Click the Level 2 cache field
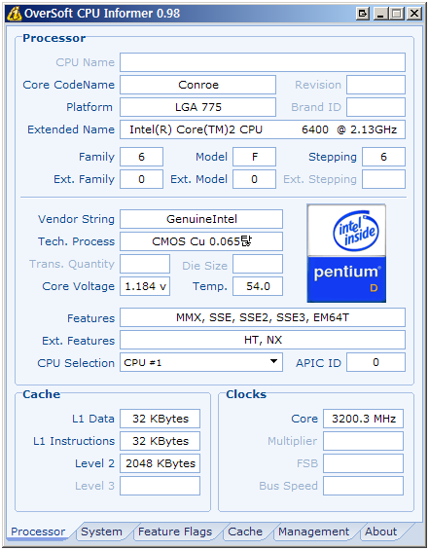The width and height of the screenshot is (429, 550). point(161,463)
